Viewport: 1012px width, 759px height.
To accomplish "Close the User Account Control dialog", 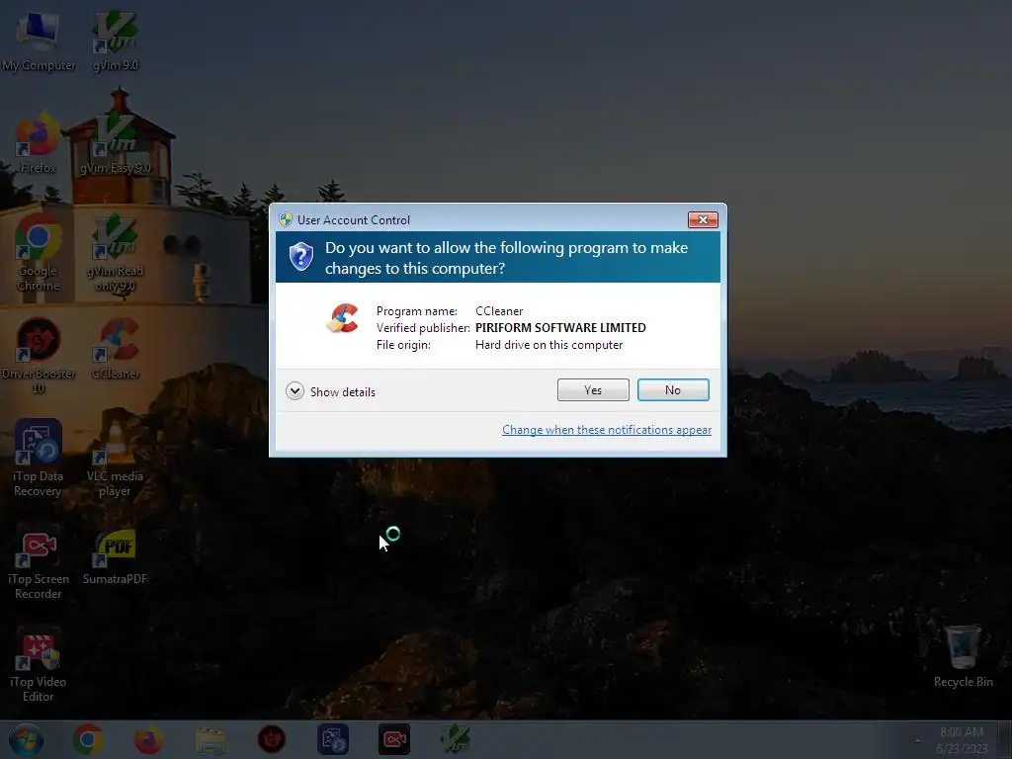I will pos(703,220).
